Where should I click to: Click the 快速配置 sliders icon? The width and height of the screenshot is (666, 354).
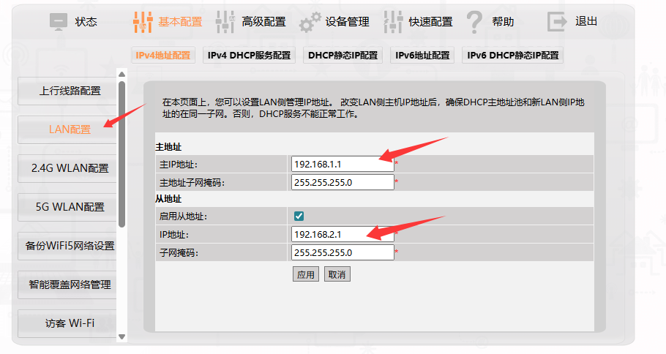(x=393, y=22)
